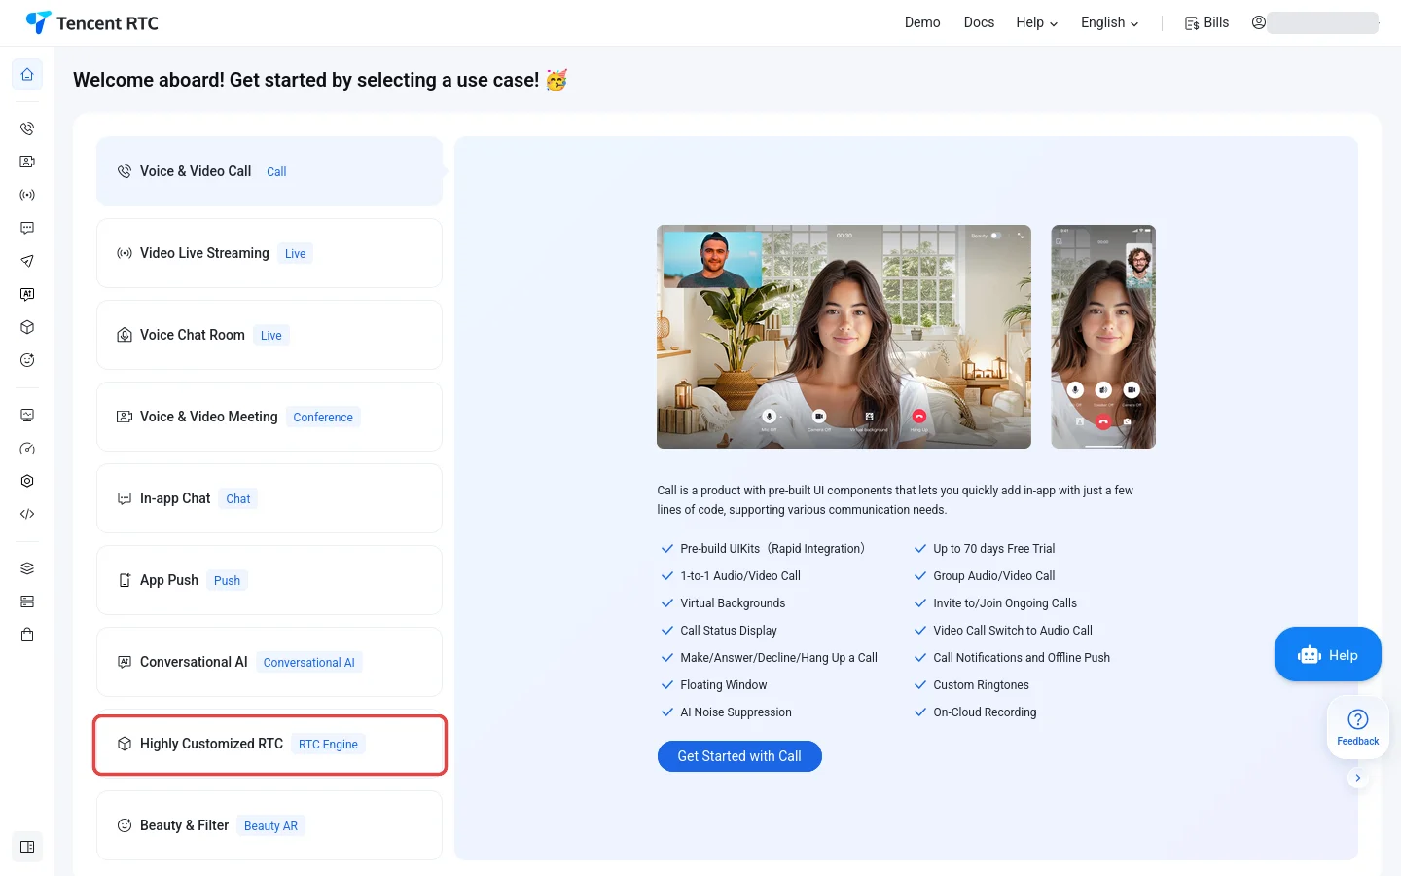
Task: Select the In-app Chat use case
Action: pos(269,498)
